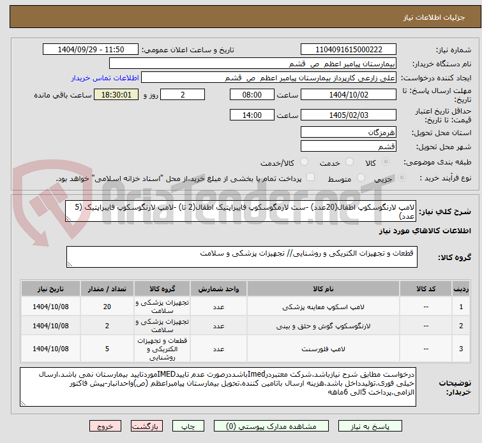482x443 pixels.
Task: Open مشاهده مدارک پیوستی (0) button
Action: coord(271,426)
